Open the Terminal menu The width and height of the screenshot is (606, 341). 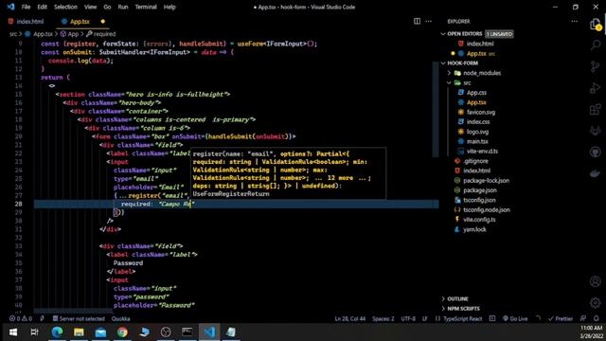click(x=146, y=7)
